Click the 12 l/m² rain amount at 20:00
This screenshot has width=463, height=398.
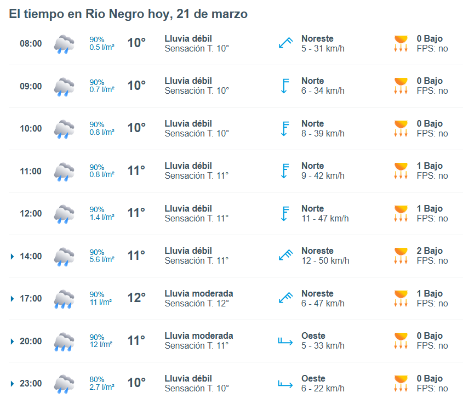pos(101,345)
